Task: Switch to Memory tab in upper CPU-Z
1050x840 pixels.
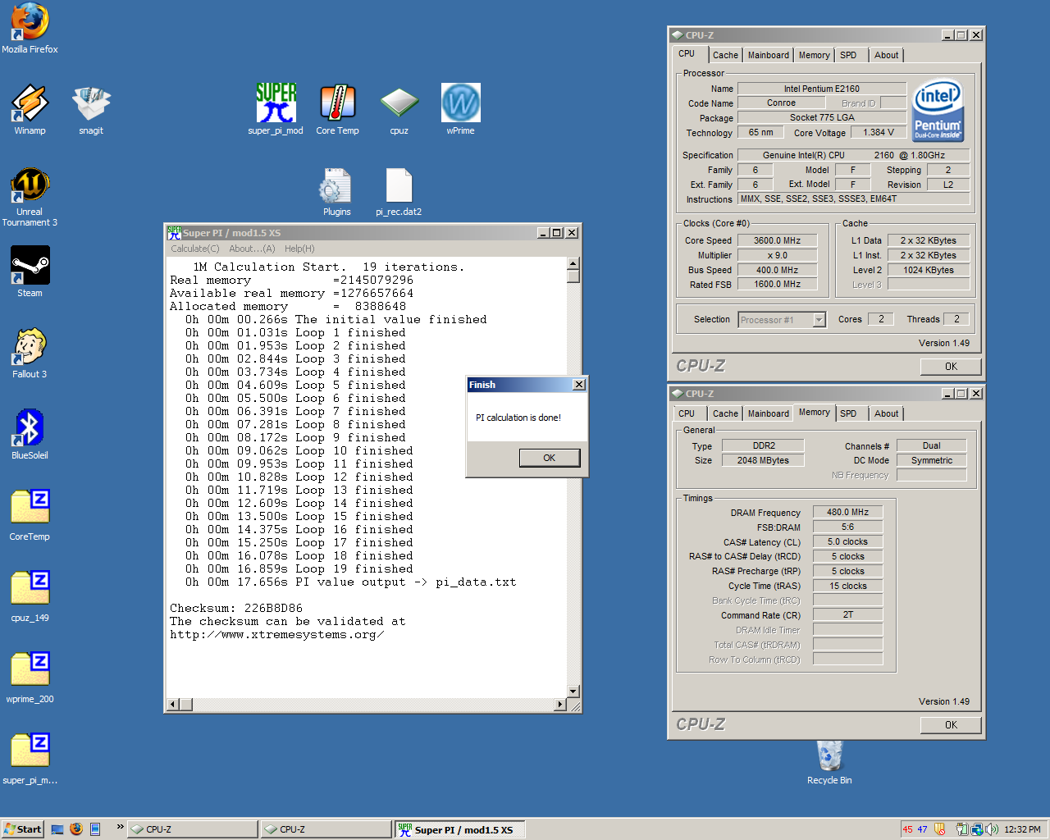Action: 815,55
